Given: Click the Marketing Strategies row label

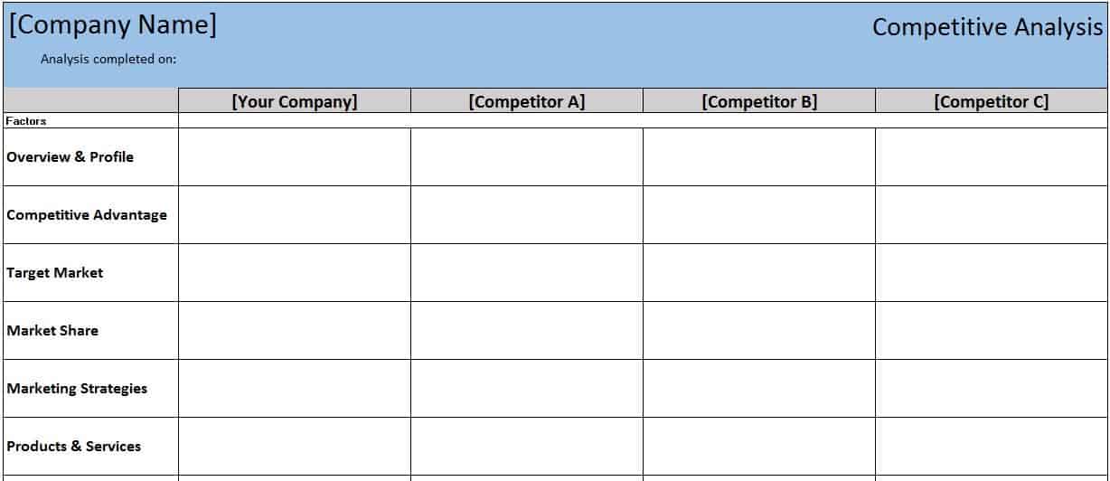Looking at the screenshot, I should pos(77,388).
